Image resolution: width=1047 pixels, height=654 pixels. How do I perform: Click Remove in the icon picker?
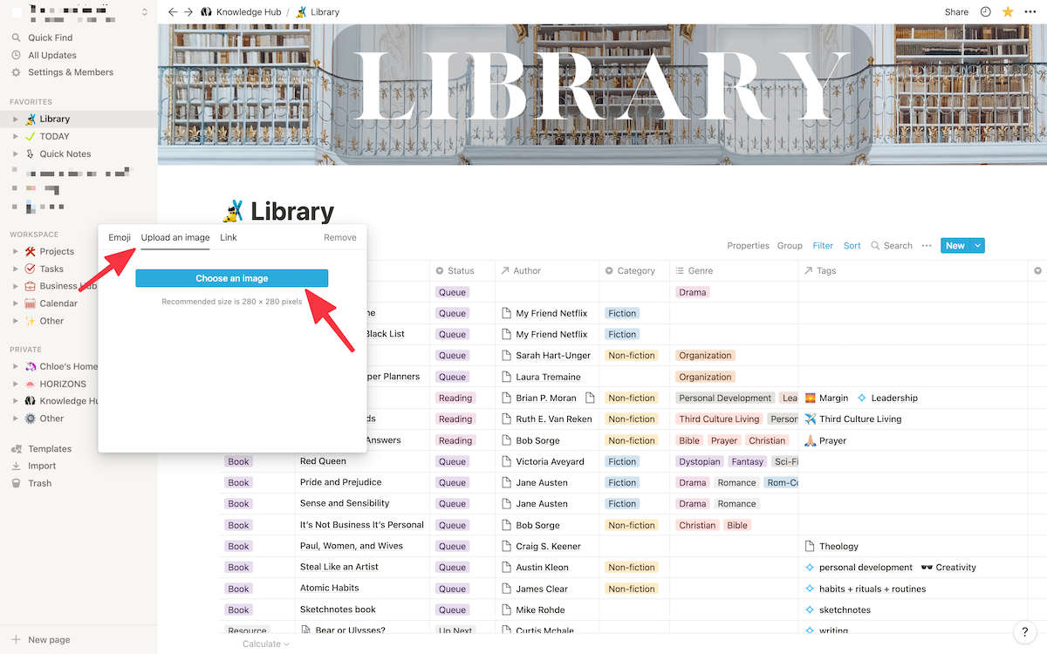pyautogui.click(x=339, y=237)
